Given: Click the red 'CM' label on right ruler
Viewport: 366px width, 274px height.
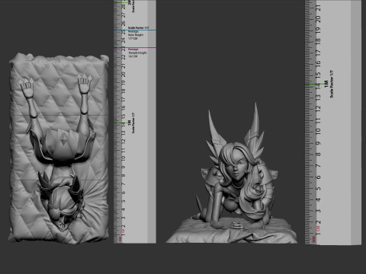Looking at the screenshot, I should tap(318, 228).
